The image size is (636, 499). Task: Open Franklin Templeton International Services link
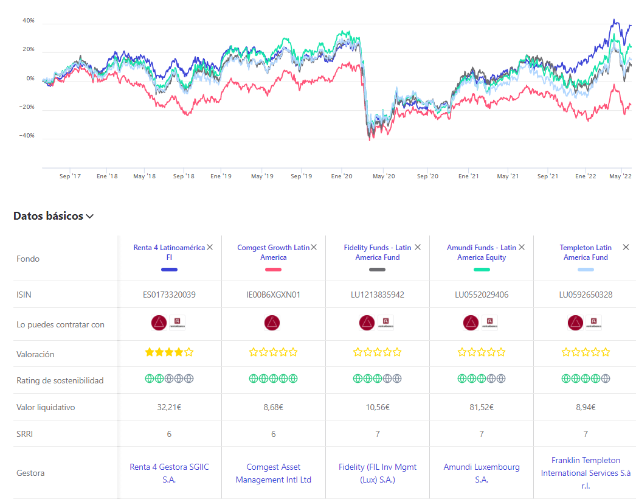pos(585,473)
